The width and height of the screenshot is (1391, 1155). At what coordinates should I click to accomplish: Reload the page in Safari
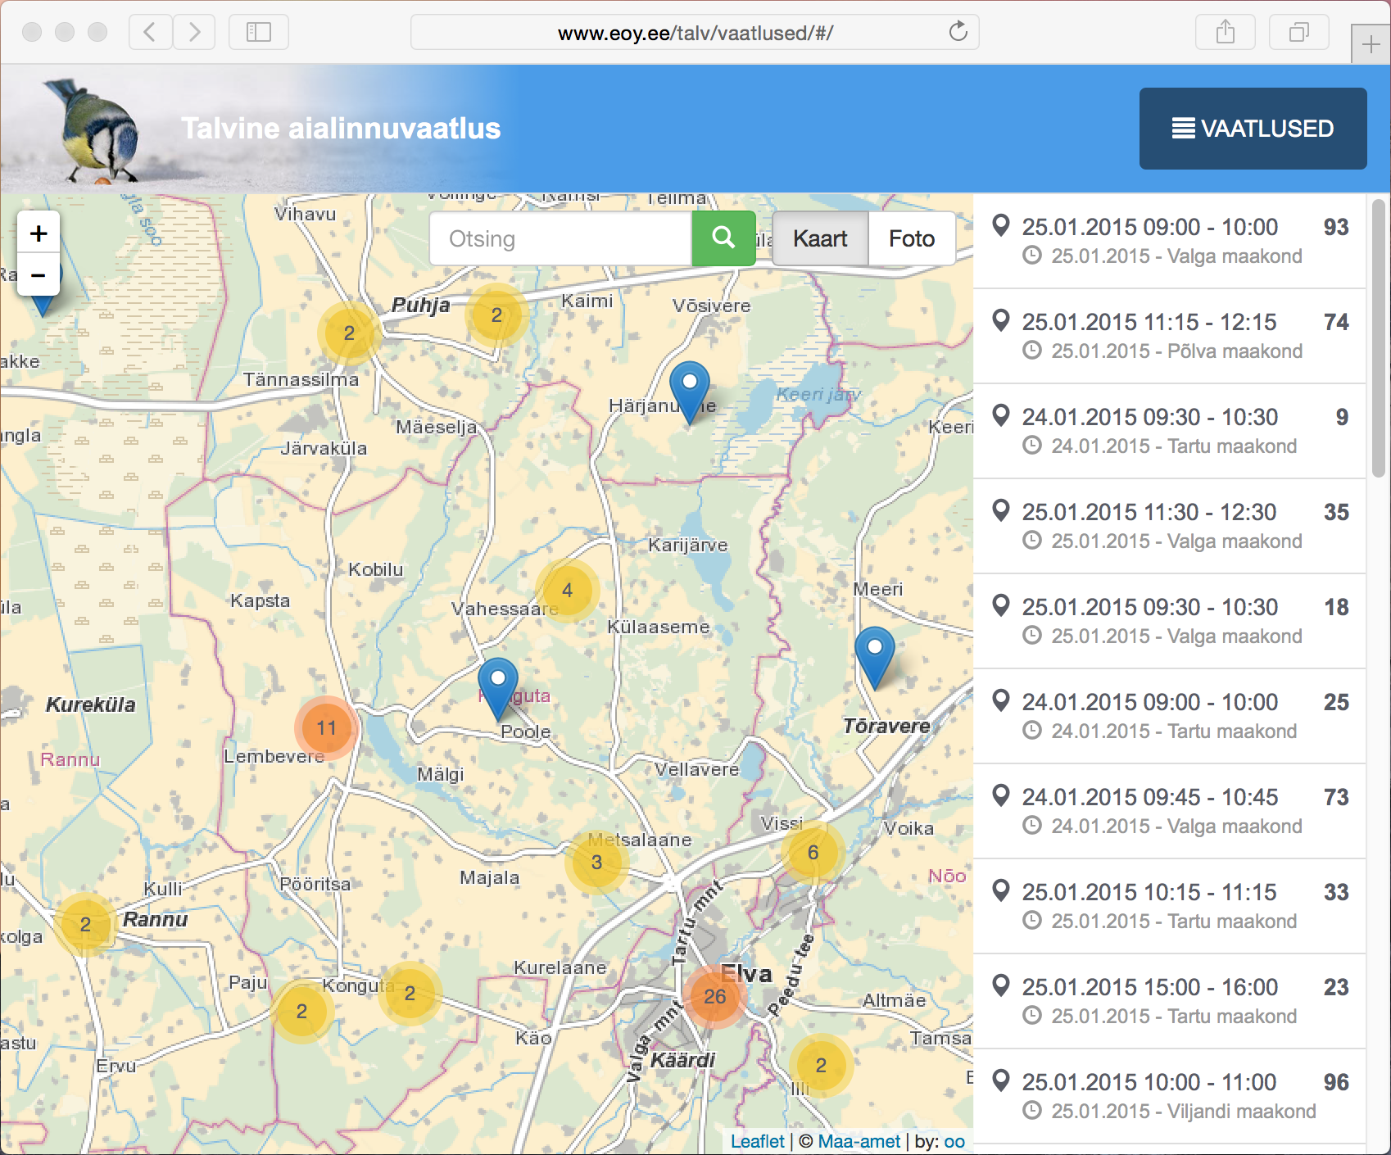click(958, 32)
